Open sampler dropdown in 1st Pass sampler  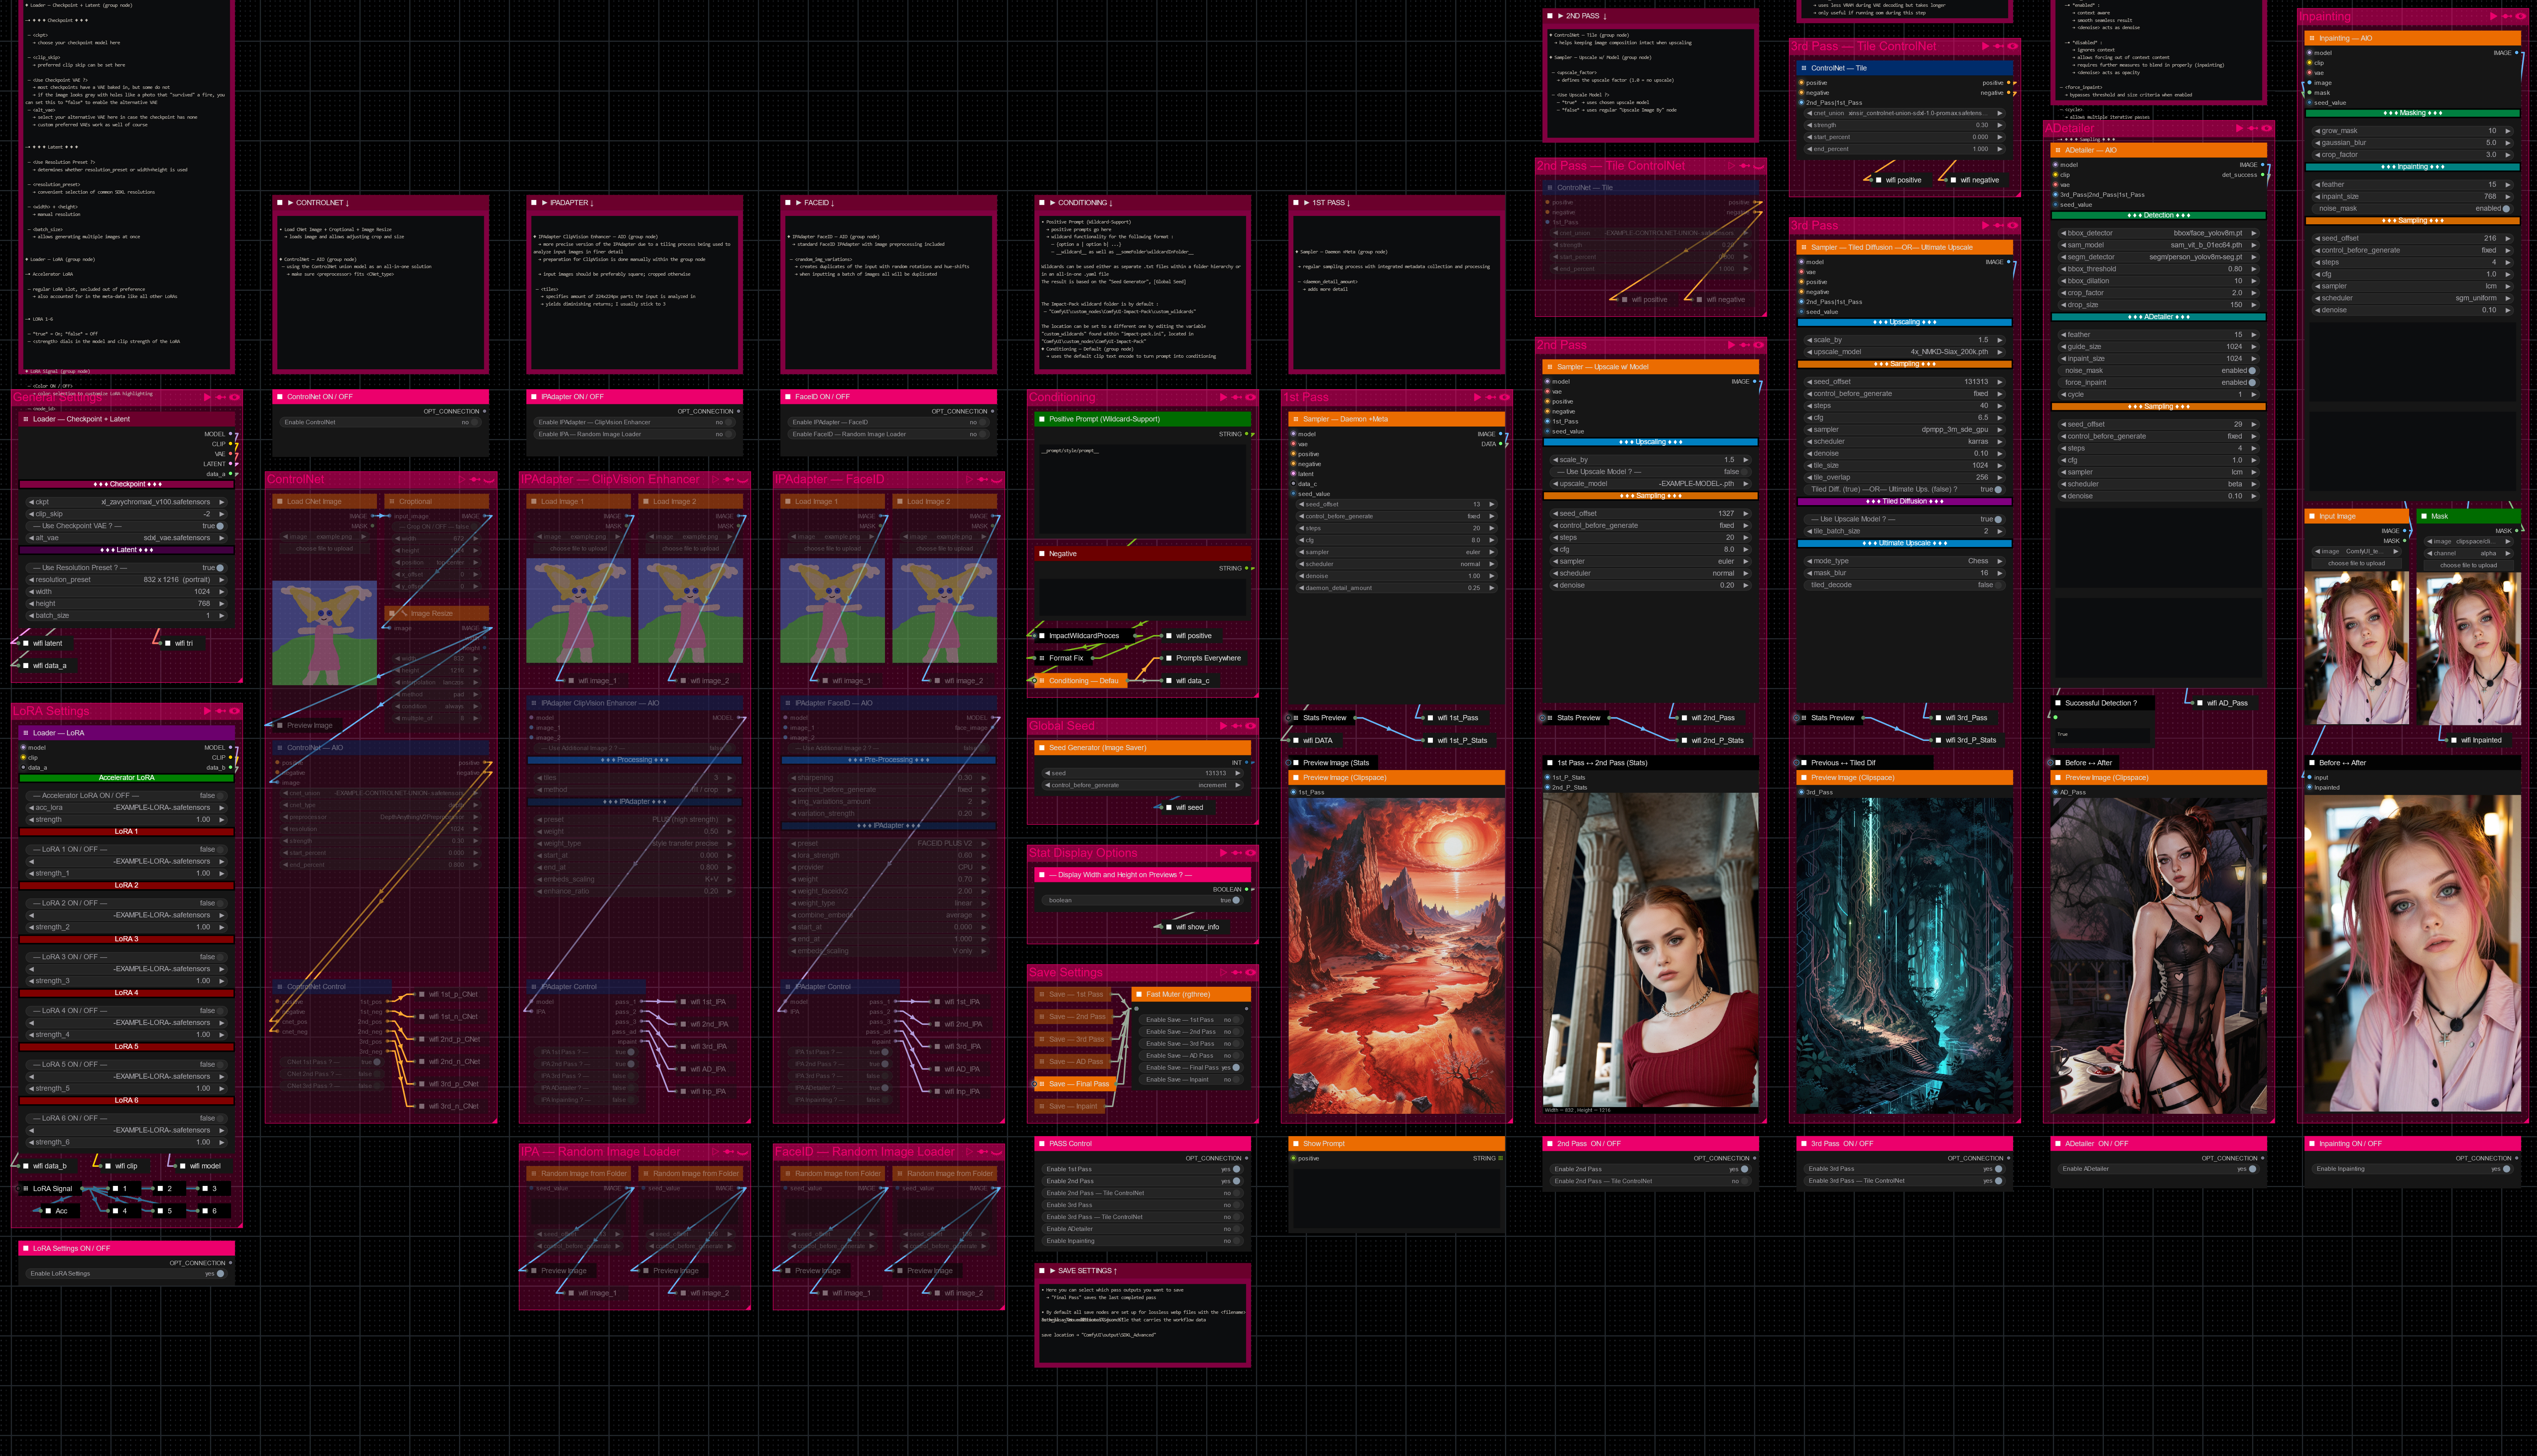(1397, 552)
